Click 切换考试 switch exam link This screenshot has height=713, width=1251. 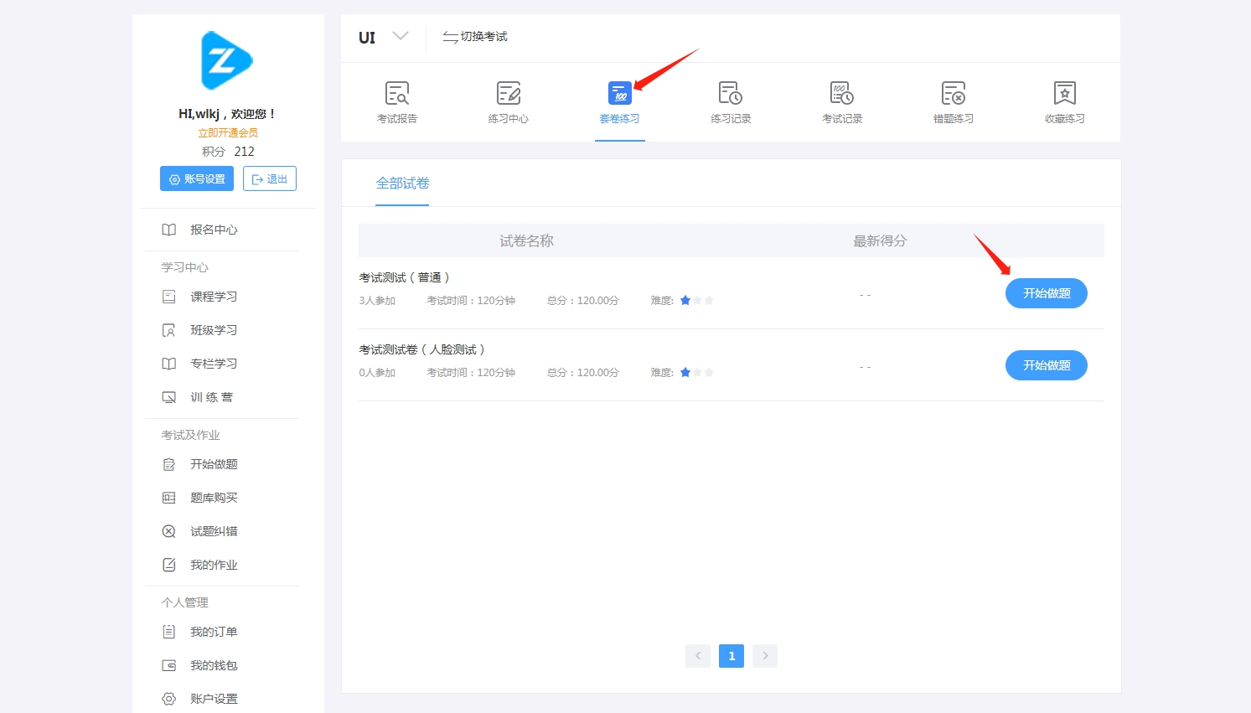[475, 37]
